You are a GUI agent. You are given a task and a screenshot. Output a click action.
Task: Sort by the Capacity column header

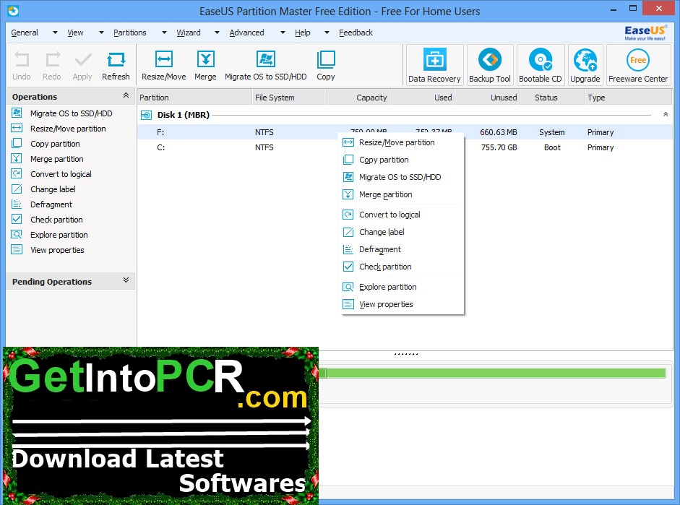pyautogui.click(x=357, y=98)
